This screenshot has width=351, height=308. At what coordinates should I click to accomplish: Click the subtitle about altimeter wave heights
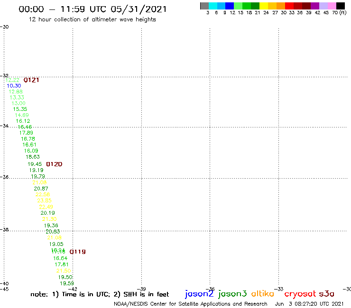(92, 19)
